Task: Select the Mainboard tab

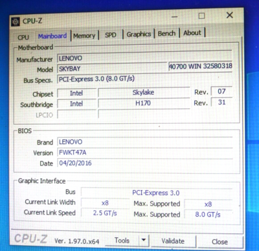Action: pyautogui.click(x=52, y=36)
